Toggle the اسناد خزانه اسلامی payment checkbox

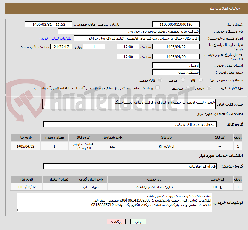[x=158, y=87]
